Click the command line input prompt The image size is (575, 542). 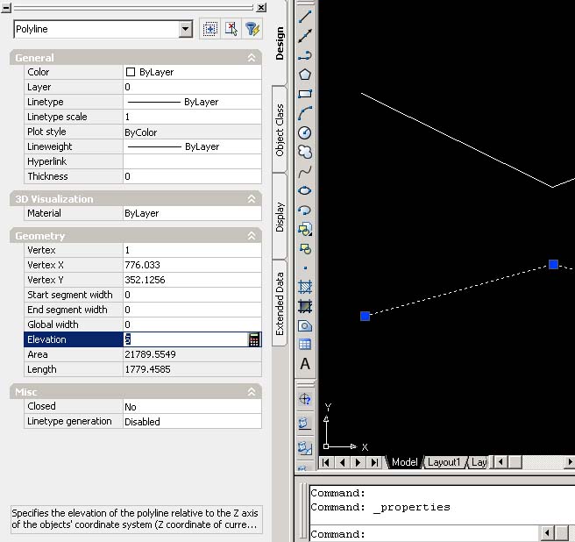[x=425, y=534]
